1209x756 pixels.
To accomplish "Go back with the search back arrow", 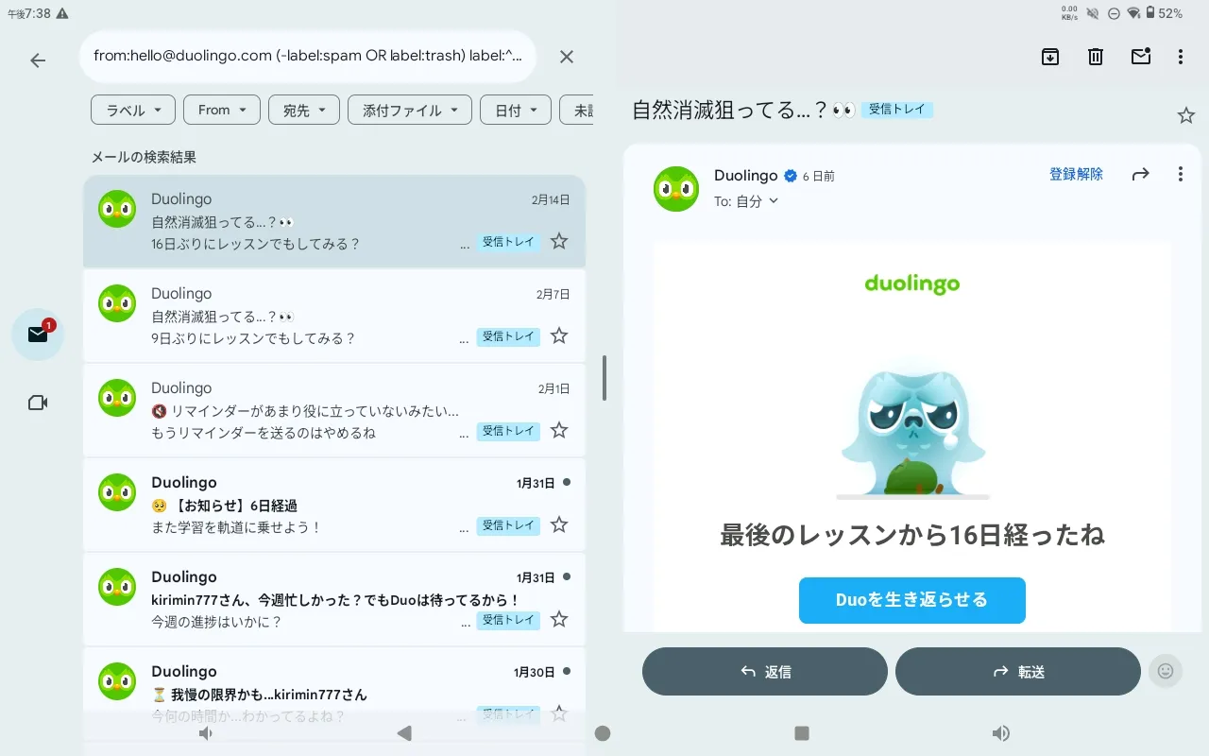I will click(38, 60).
